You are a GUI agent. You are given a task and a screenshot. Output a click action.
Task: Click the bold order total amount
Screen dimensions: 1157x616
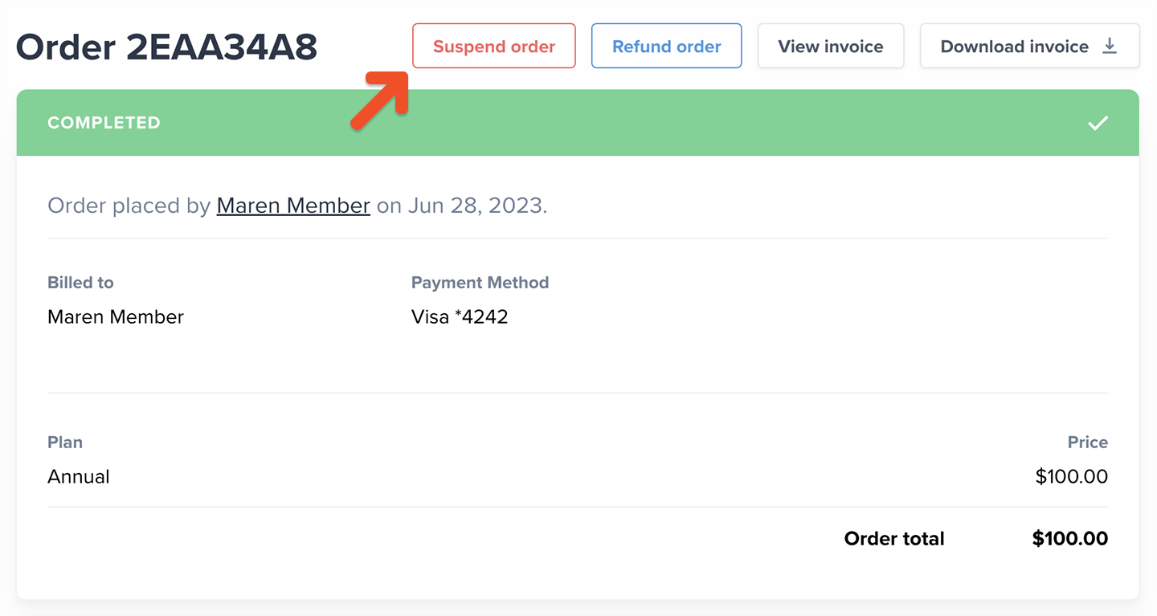[x=1069, y=539]
